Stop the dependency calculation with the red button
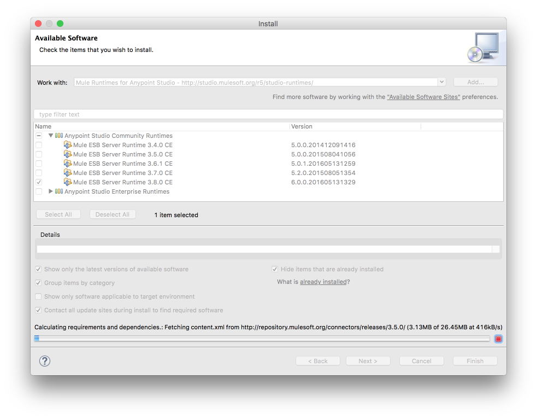This screenshot has width=537, height=419. tap(498, 339)
